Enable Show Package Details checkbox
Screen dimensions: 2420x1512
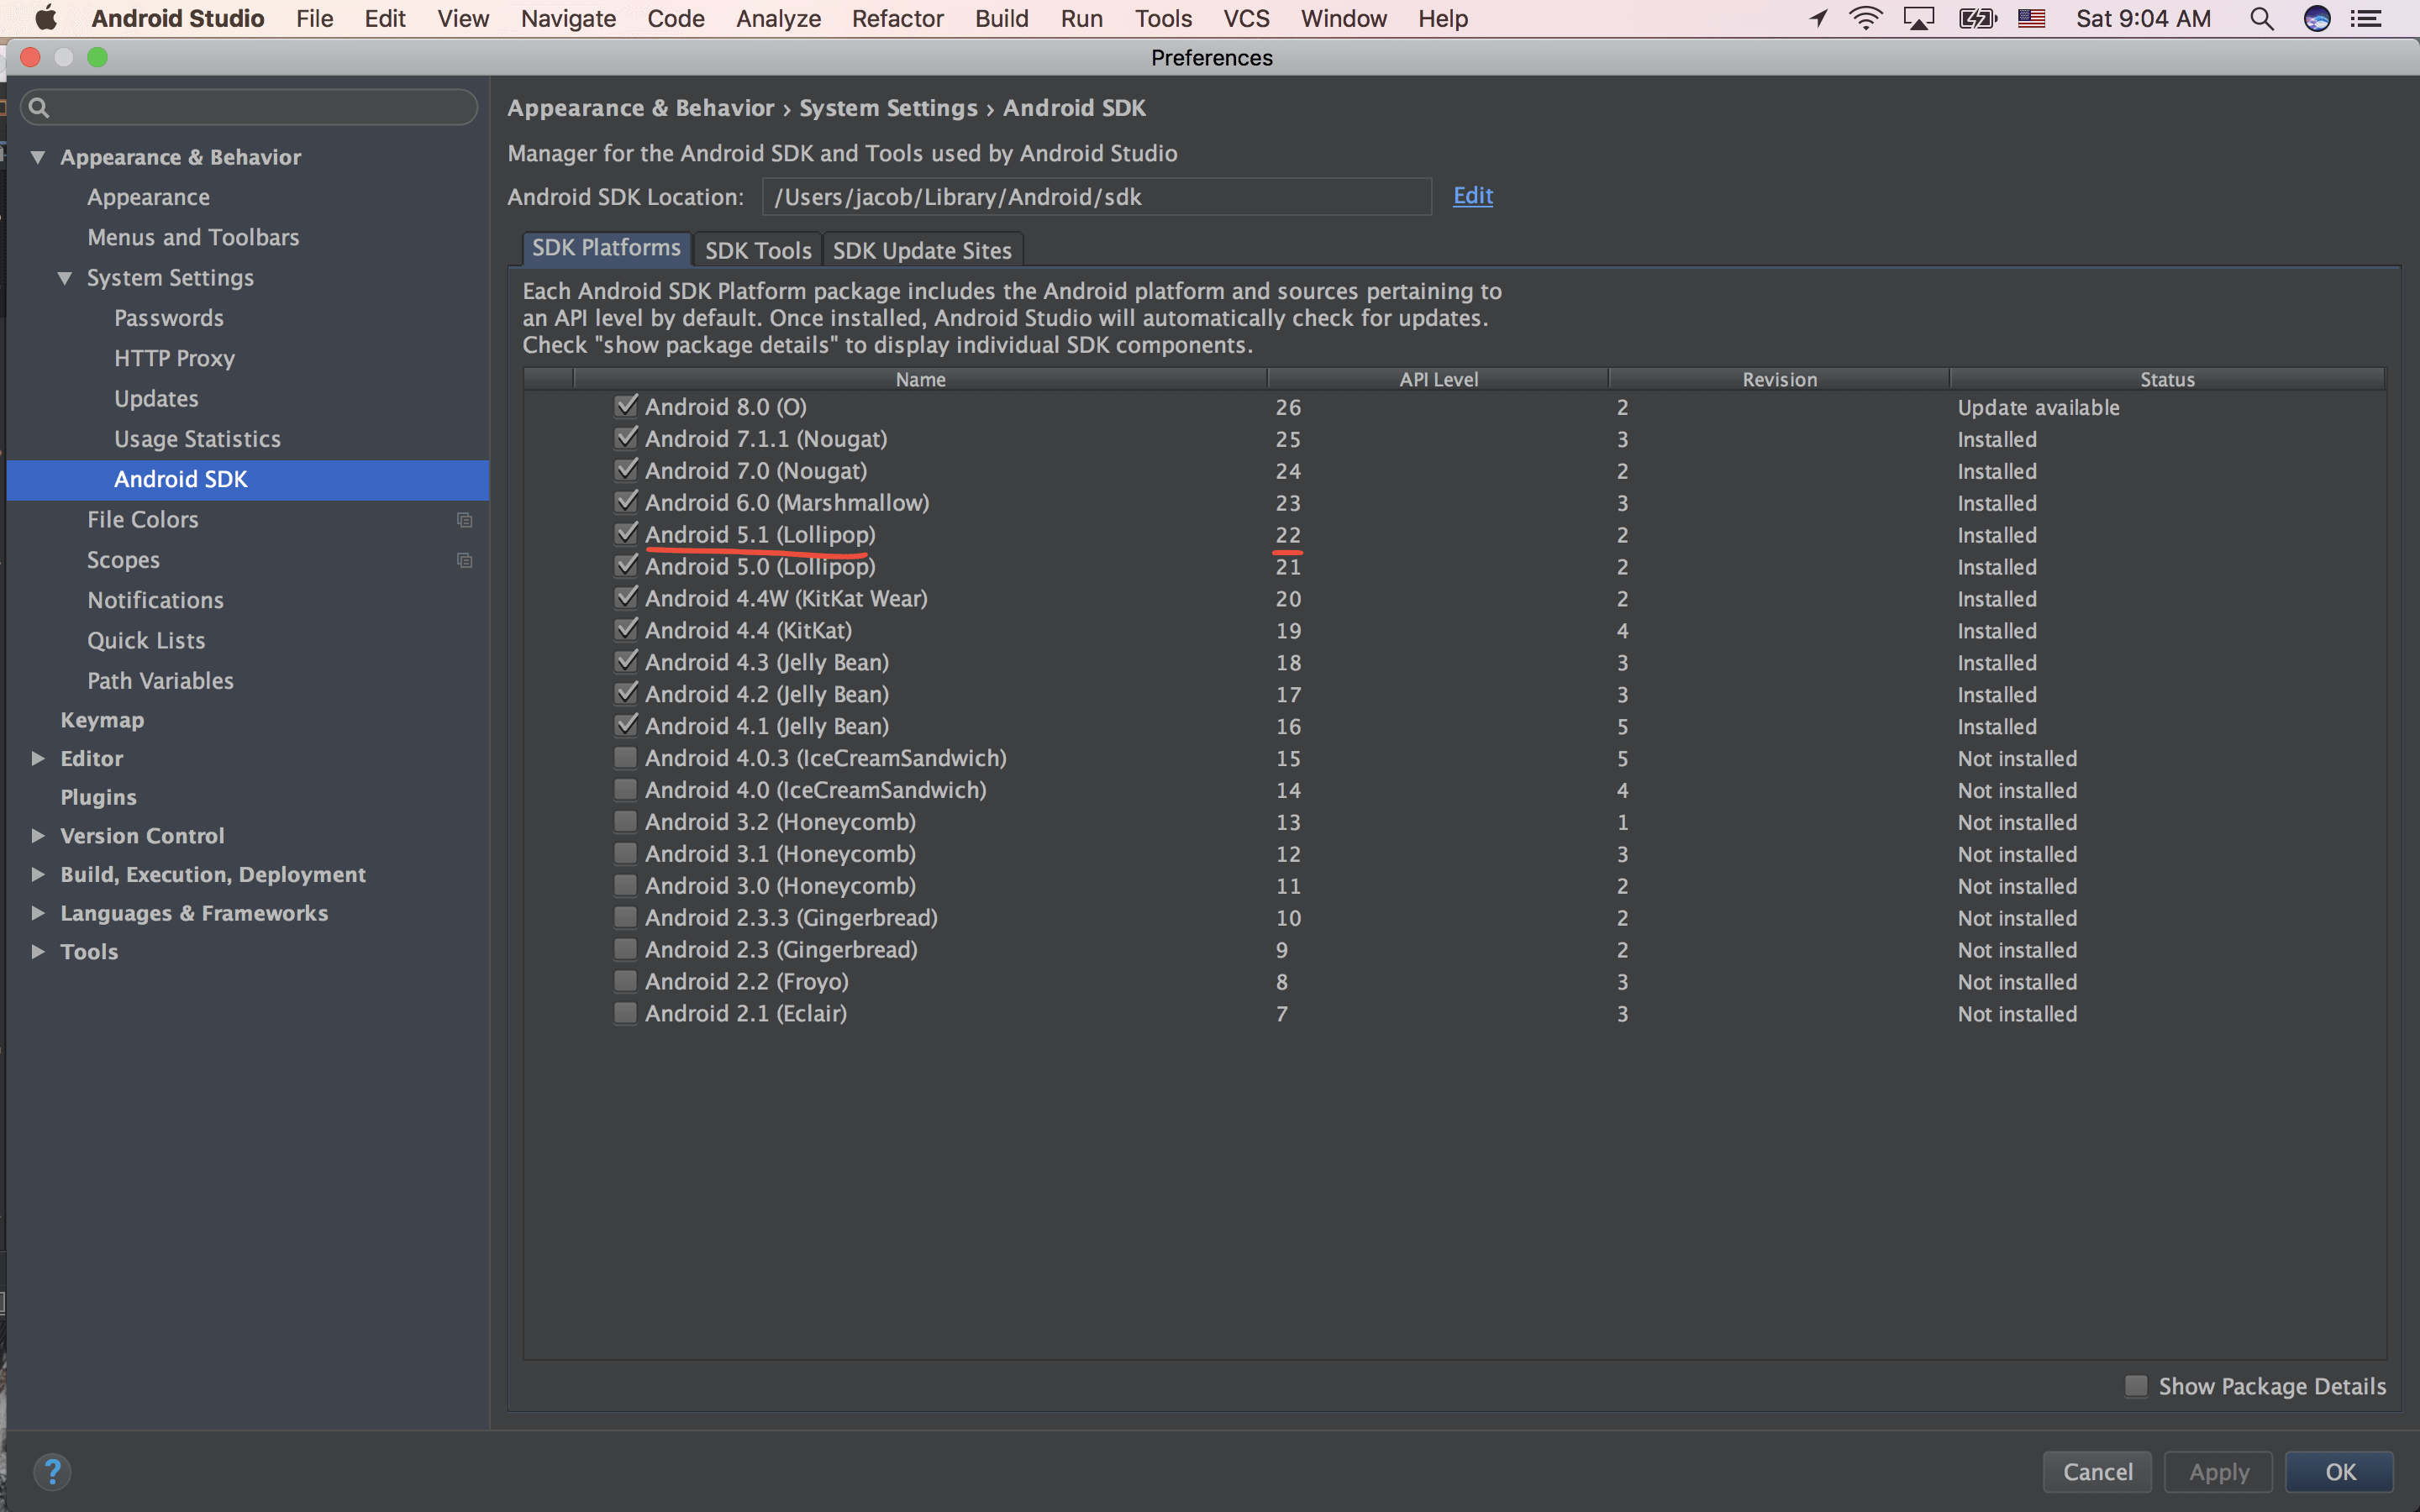(2136, 1386)
